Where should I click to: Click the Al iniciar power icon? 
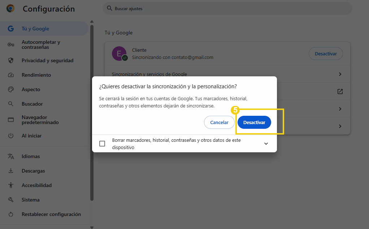(11, 136)
